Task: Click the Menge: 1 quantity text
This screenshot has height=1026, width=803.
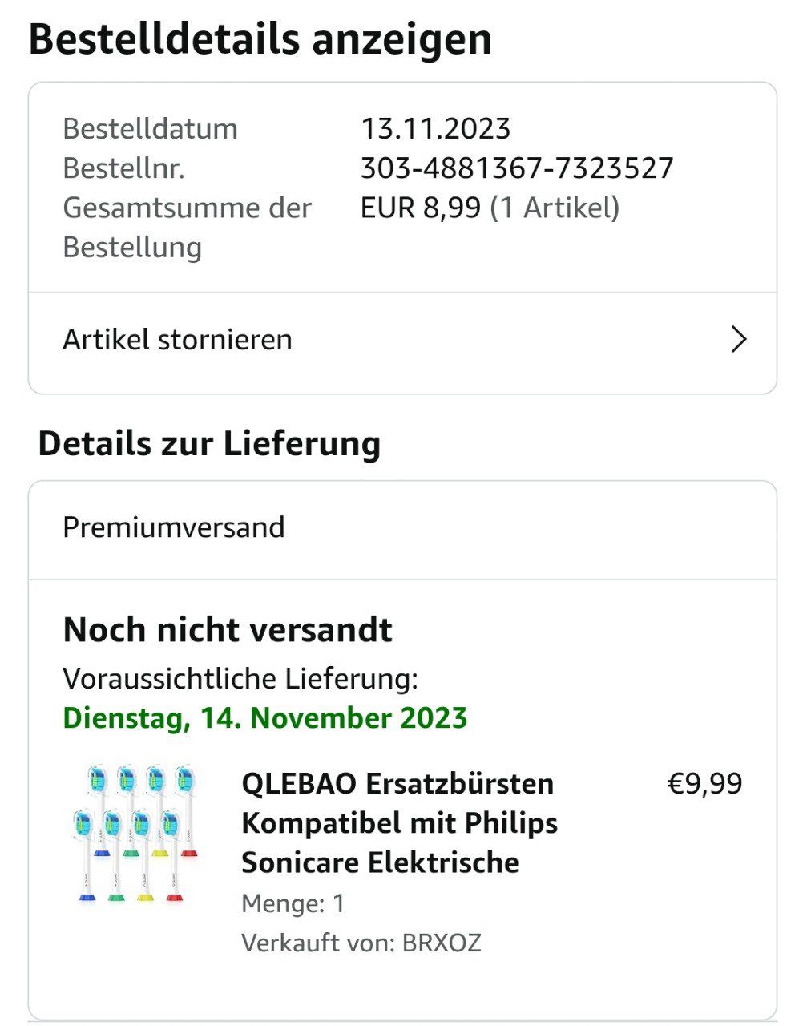Action: [293, 903]
